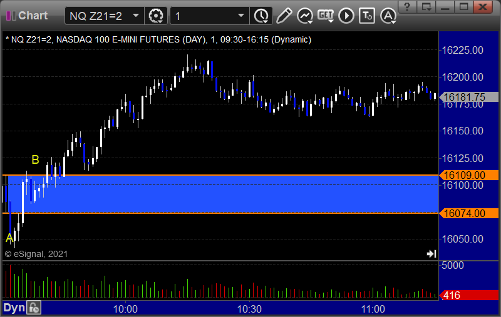Click the 11:00 time axis label

point(373,309)
